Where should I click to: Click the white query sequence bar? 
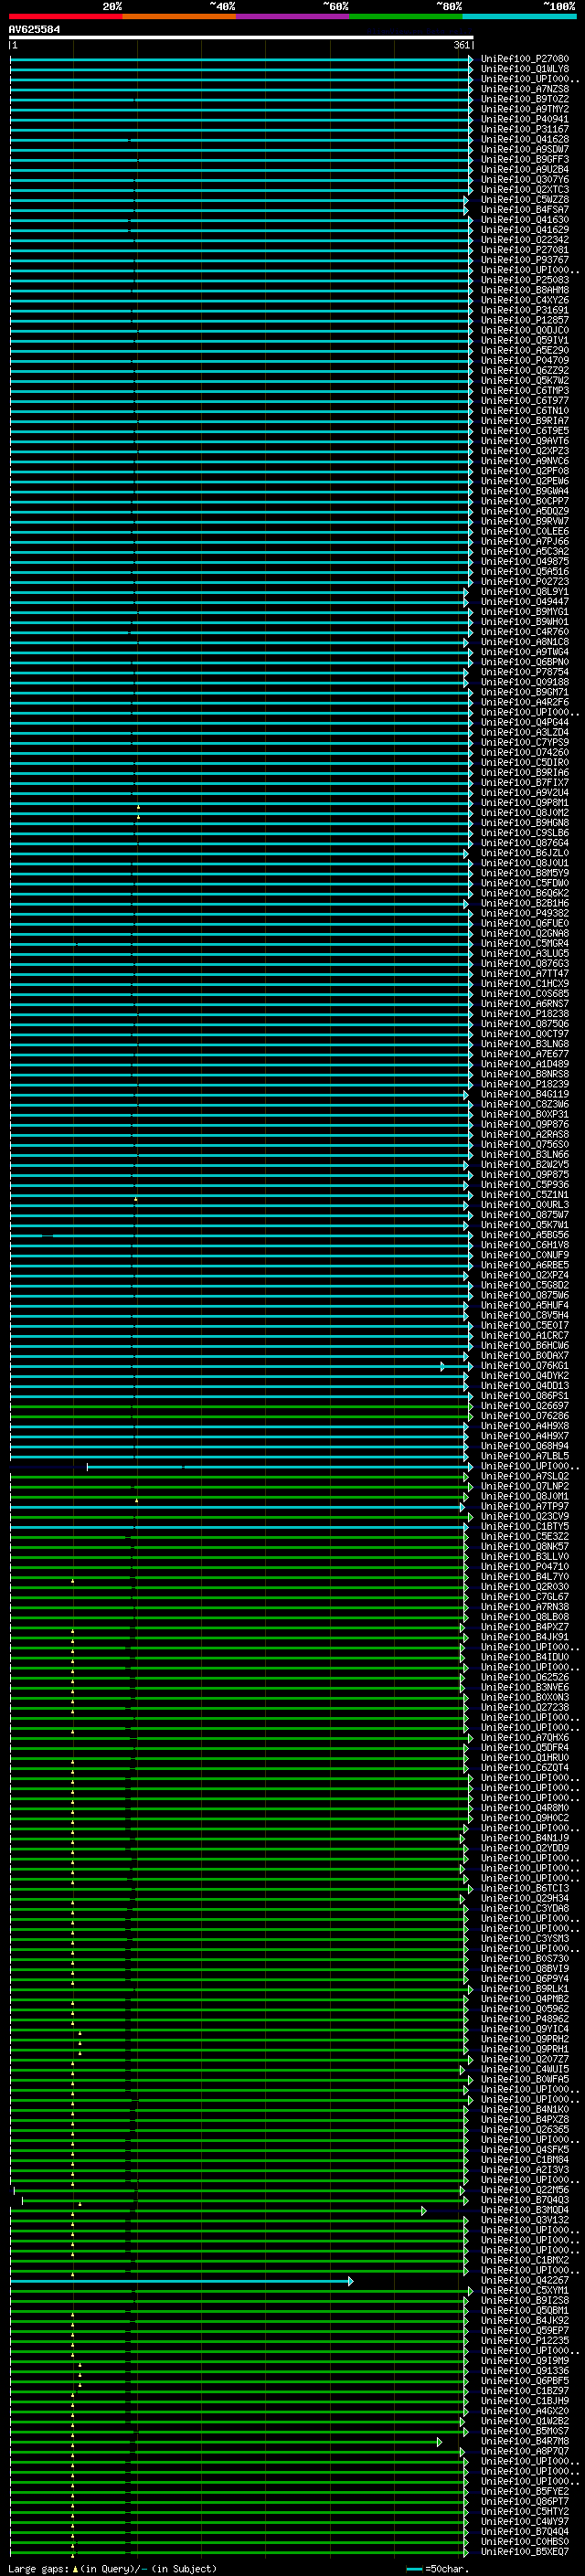241,38
